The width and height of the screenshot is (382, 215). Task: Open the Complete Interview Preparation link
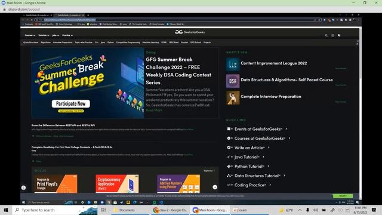point(271,97)
